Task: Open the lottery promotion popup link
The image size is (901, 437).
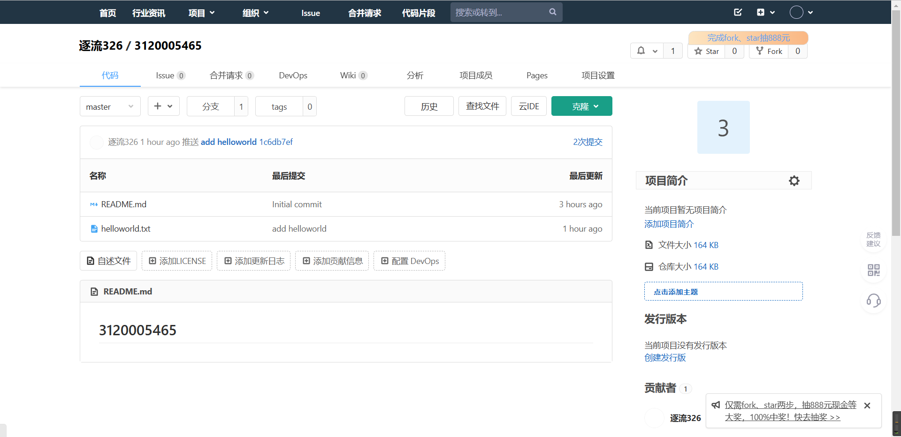Action: [790, 411]
